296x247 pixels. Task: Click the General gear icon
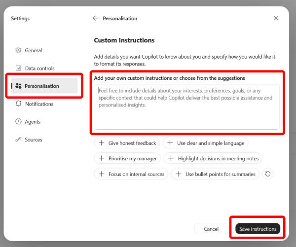[x=18, y=50]
